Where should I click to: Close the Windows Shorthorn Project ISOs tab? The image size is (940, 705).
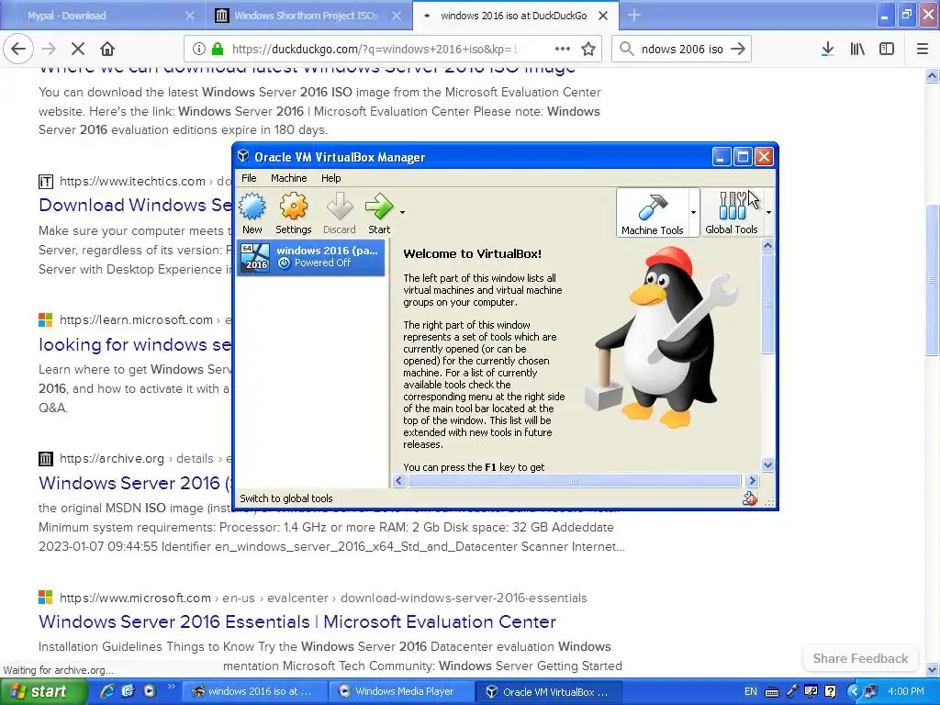pyautogui.click(x=397, y=16)
